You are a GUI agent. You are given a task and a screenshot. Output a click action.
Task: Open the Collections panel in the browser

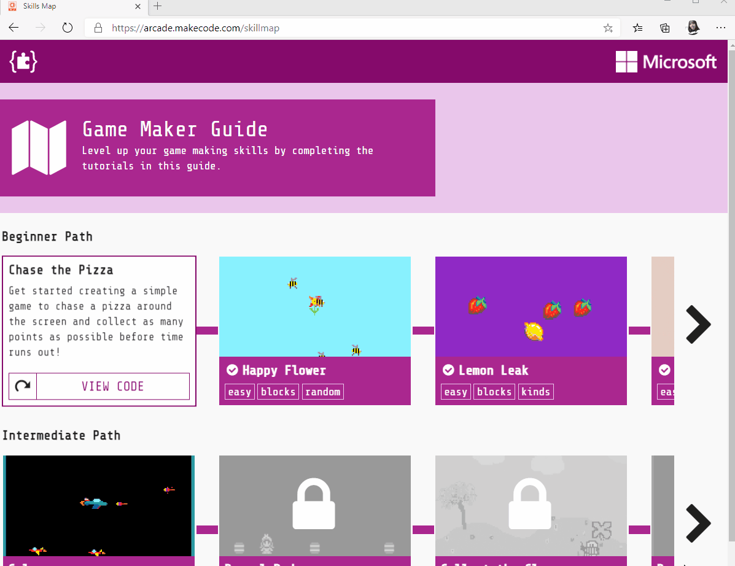click(x=664, y=28)
